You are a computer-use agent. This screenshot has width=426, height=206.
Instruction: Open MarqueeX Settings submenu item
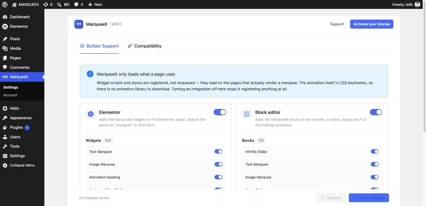coord(11,87)
